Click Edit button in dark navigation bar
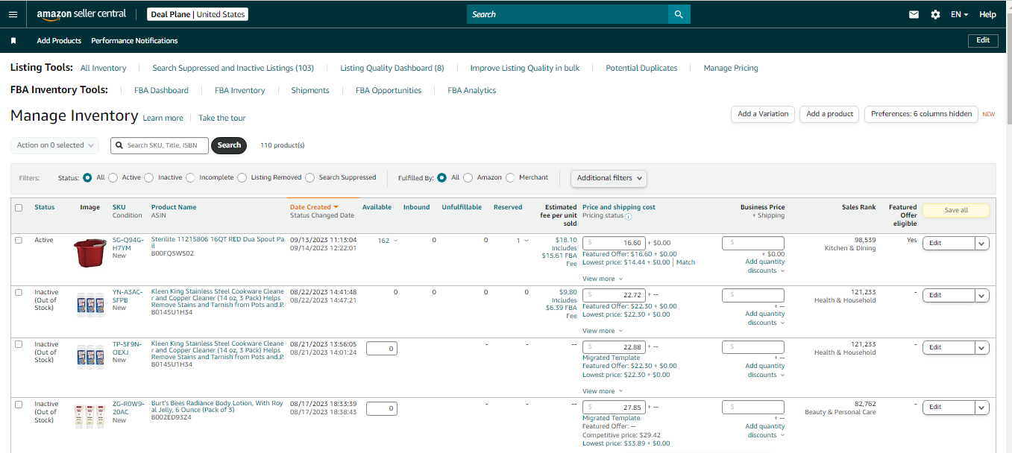This screenshot has width=1012, height=453. (983, 40)
